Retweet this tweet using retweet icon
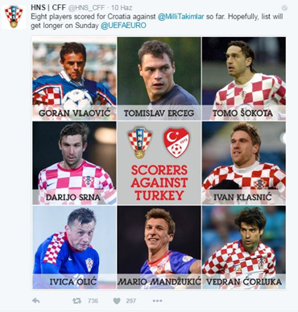 tap(77, 301)
